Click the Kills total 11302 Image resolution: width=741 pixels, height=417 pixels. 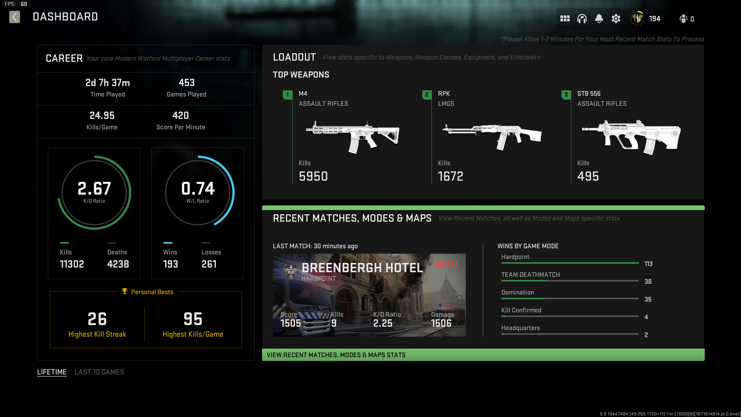[72, 264]
